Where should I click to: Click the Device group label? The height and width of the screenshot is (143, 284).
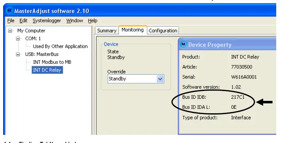[111, 44]
